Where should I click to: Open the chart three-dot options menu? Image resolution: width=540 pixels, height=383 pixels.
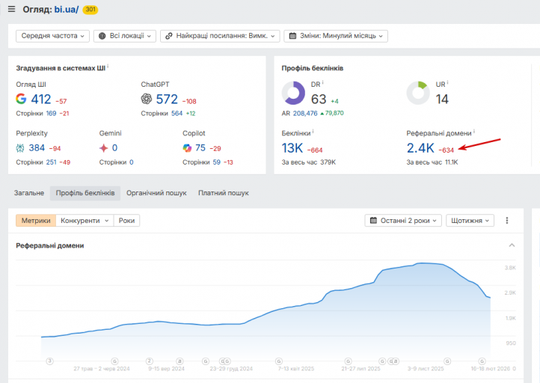point(507,221)
